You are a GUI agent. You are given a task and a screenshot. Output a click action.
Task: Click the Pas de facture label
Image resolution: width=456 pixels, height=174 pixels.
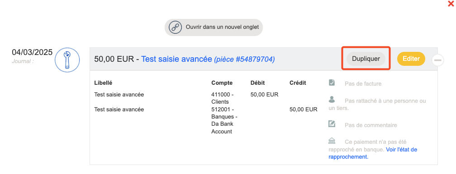[x=363, y=84]
